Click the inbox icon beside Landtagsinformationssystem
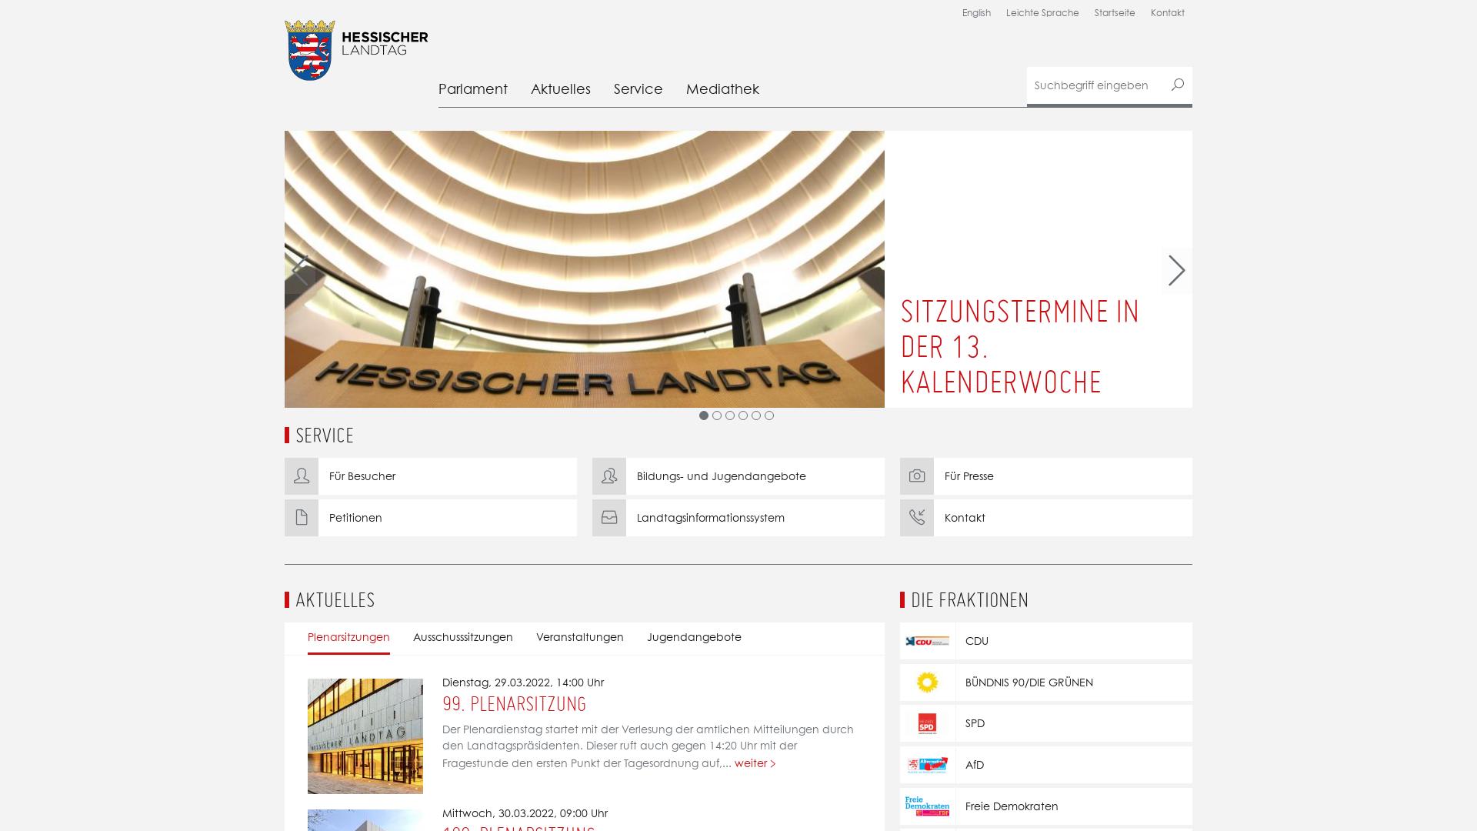Image resolution: width=1477 pixels, height=831 pixels. tap(609, 518)
